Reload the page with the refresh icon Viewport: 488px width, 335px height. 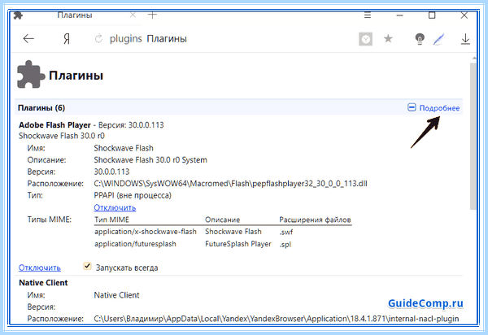[x=98, y=39]
